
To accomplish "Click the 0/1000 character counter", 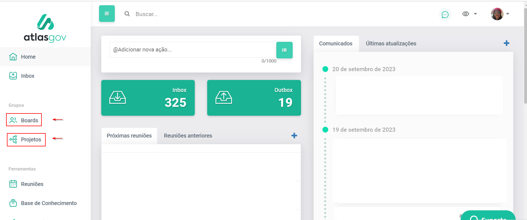I will tap(269, 61).
